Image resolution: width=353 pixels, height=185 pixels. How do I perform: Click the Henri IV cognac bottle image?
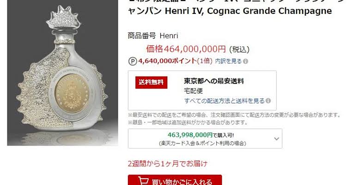[62, 72]
